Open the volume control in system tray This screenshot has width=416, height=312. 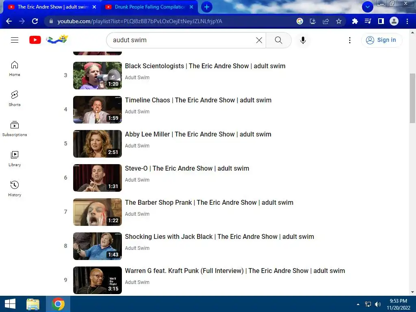tap(378, 304)
